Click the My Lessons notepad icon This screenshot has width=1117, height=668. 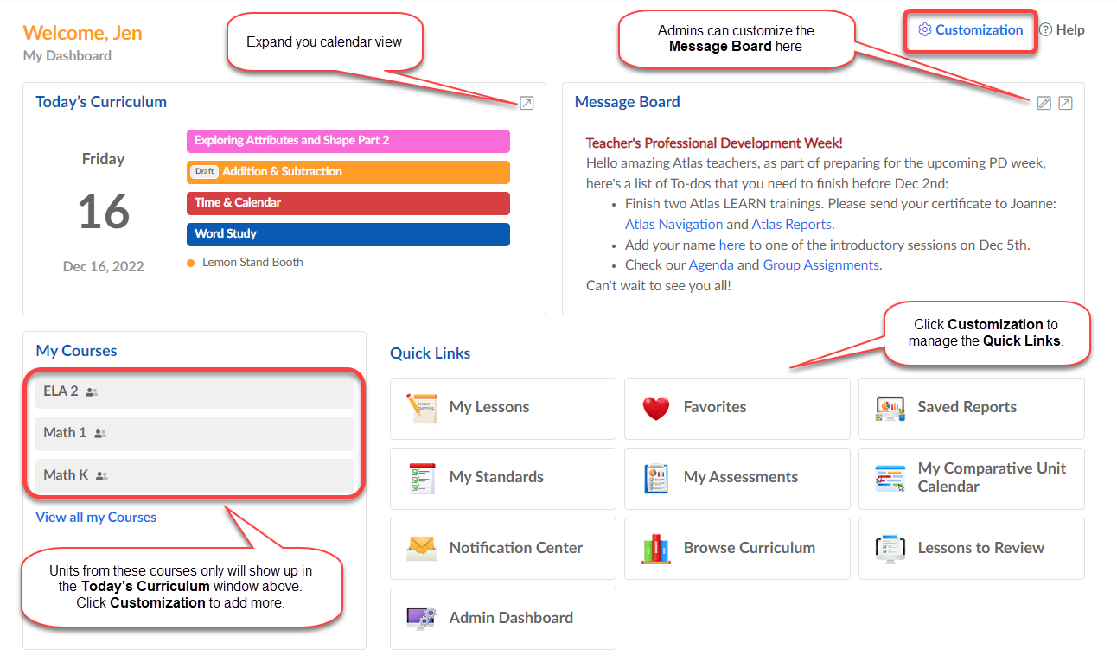(422, 408)
